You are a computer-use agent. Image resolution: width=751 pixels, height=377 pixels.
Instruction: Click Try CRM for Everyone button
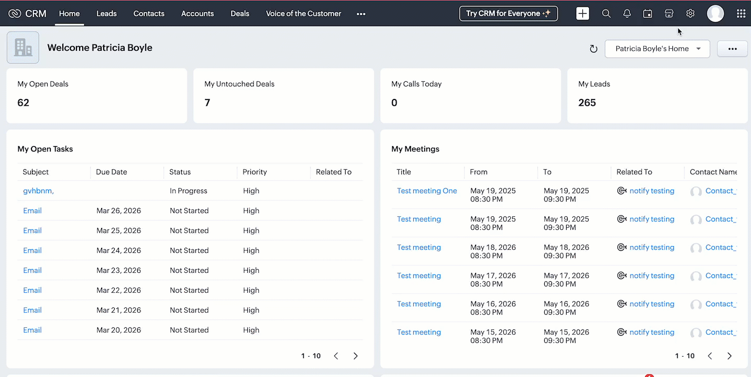(x=508, y=14)
